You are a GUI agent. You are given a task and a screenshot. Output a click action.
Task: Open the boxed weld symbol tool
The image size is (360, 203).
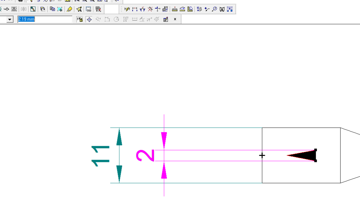pyautogui.click(x=14, y=9)
